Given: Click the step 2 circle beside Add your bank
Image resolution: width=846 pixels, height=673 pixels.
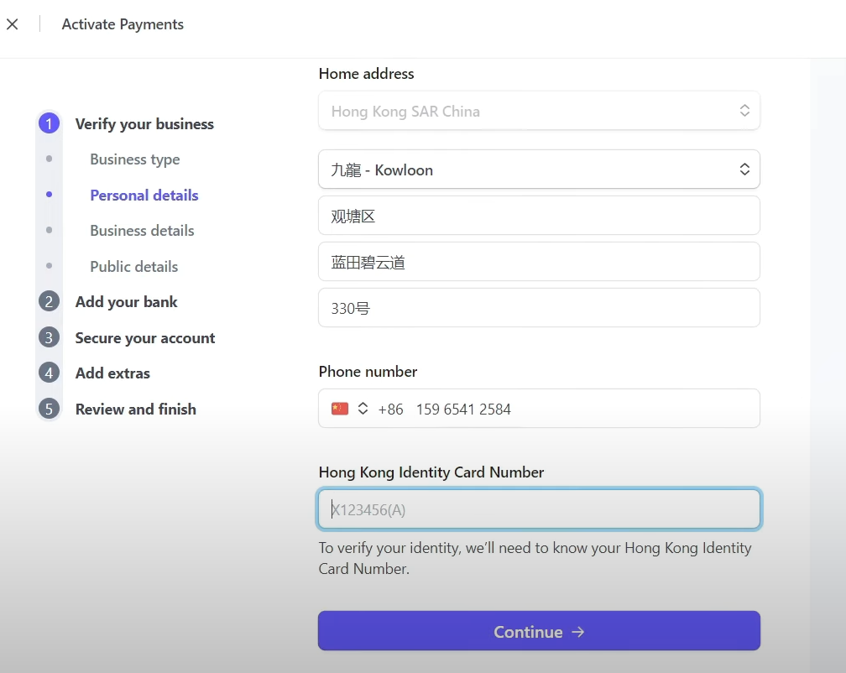Looking at the screenshot, I should [49, 301].
